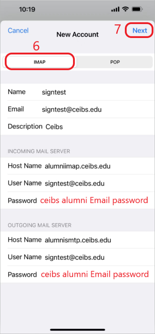Tap the incoming mail server Password field
Image resolution: width=155 pixels, height=334 pixels.
pos(77,200)
